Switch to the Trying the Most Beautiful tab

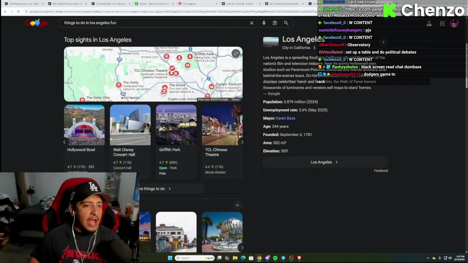coord(285,4)
